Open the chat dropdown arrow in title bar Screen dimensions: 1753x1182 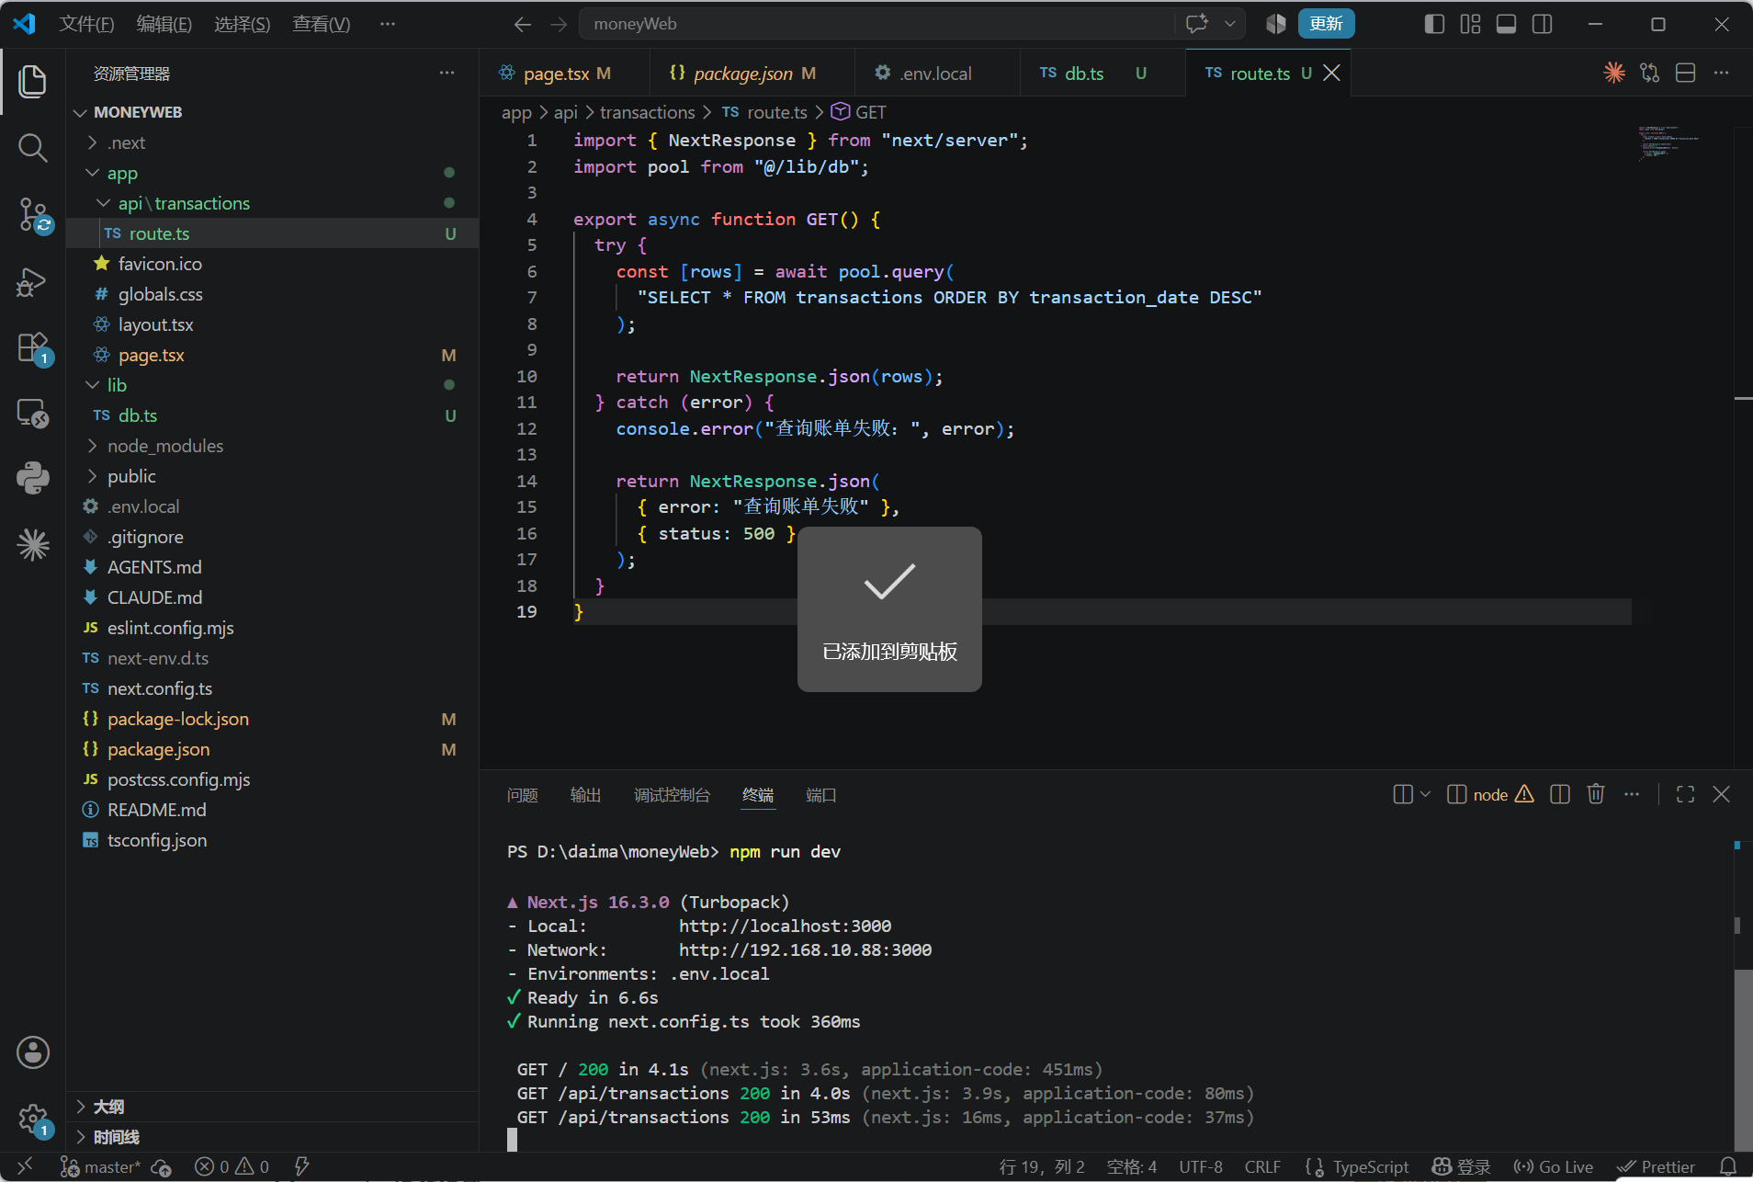(x=1229, y=24)
